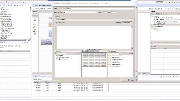The image size is (180, 101).
Task: Click the Quick Access search box
Action: coord(160,3)
